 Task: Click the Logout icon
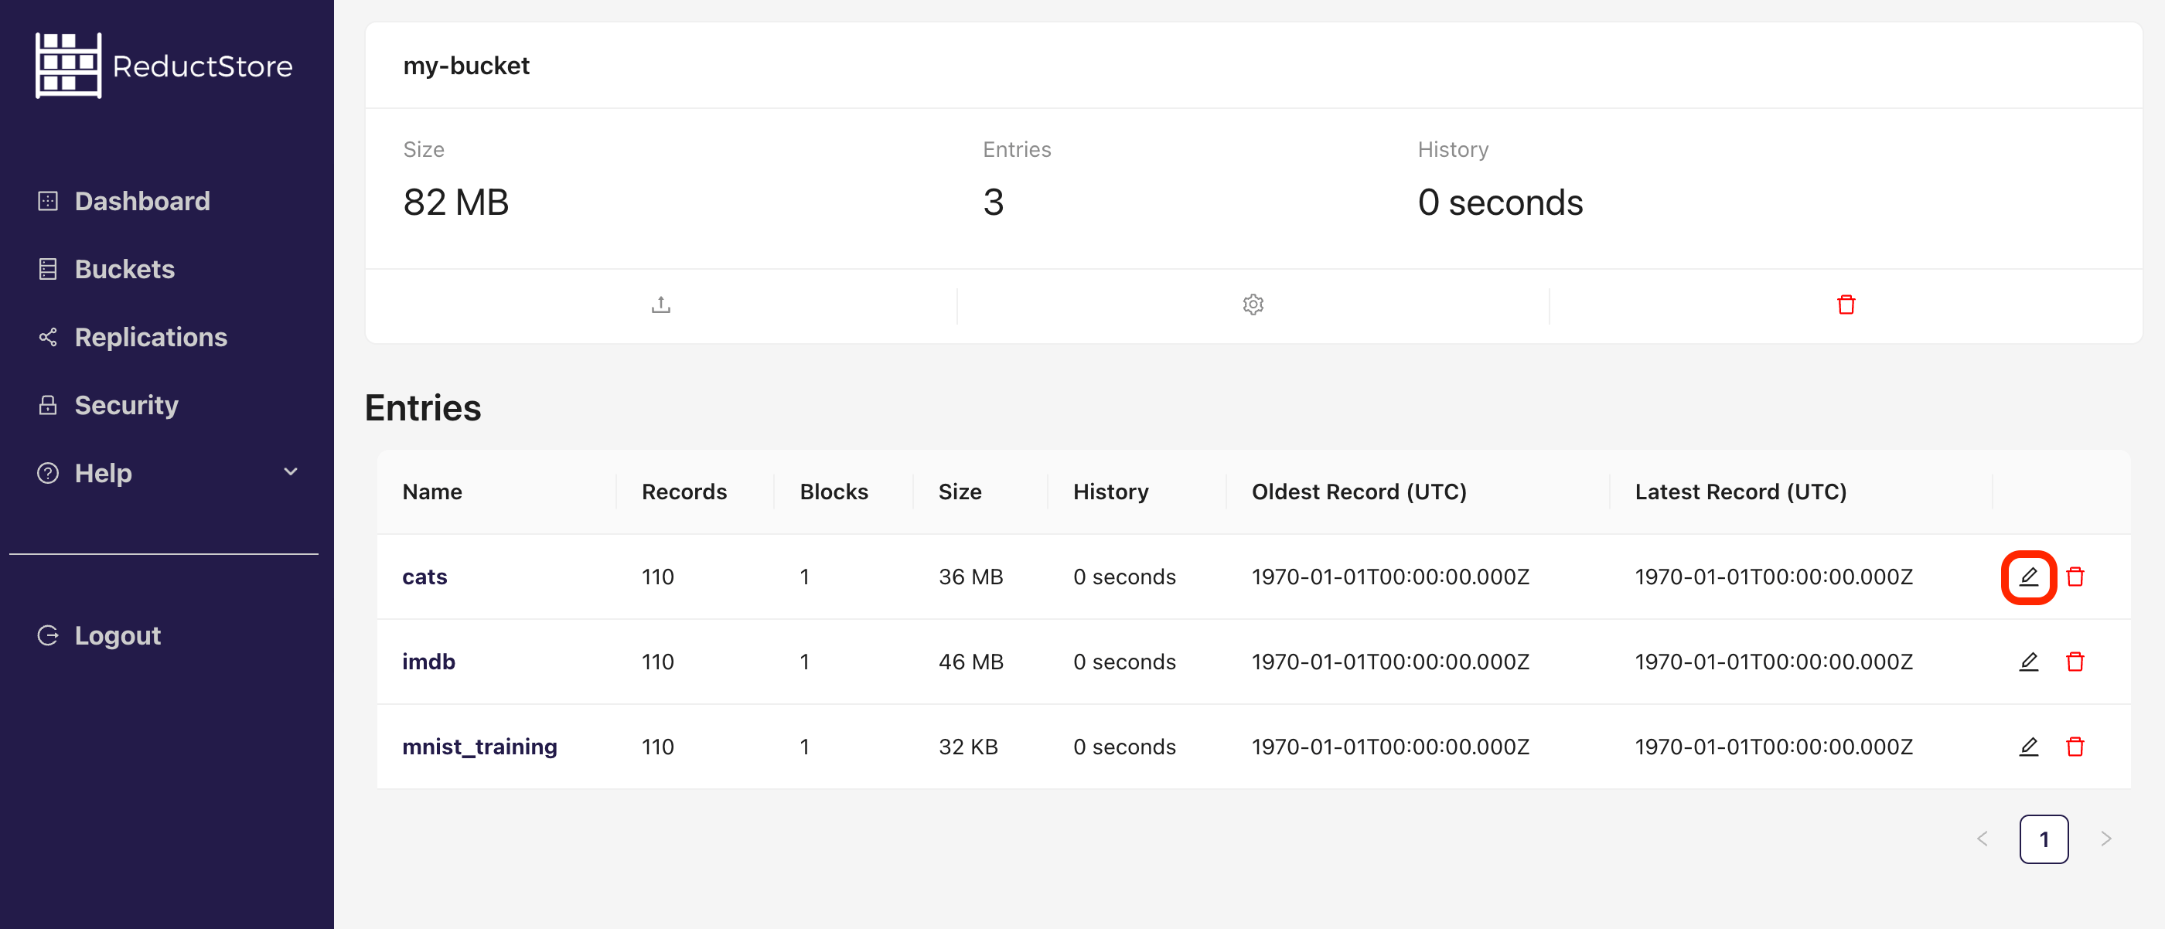[x=47, y=635]
